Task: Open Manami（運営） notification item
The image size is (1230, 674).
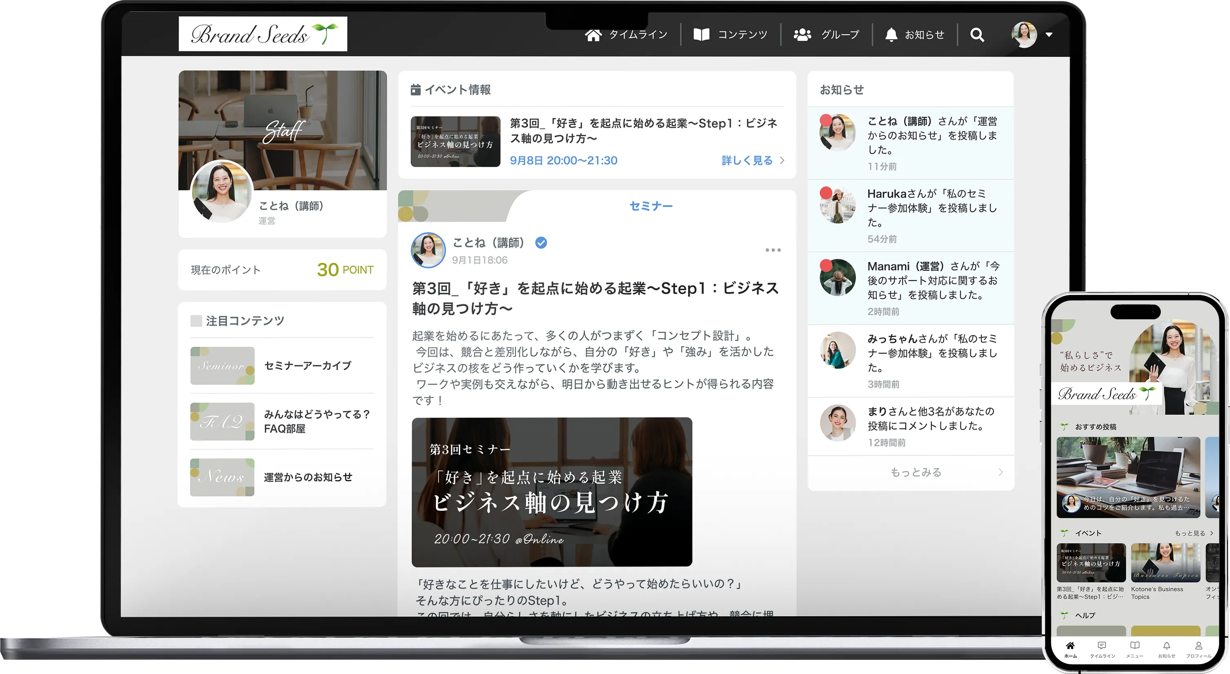Action: pyautogui.click(x=910, y=288)
